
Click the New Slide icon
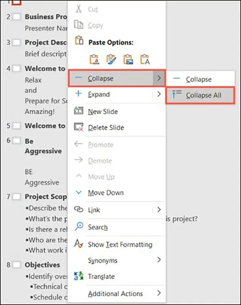click(x=79, y=111)
